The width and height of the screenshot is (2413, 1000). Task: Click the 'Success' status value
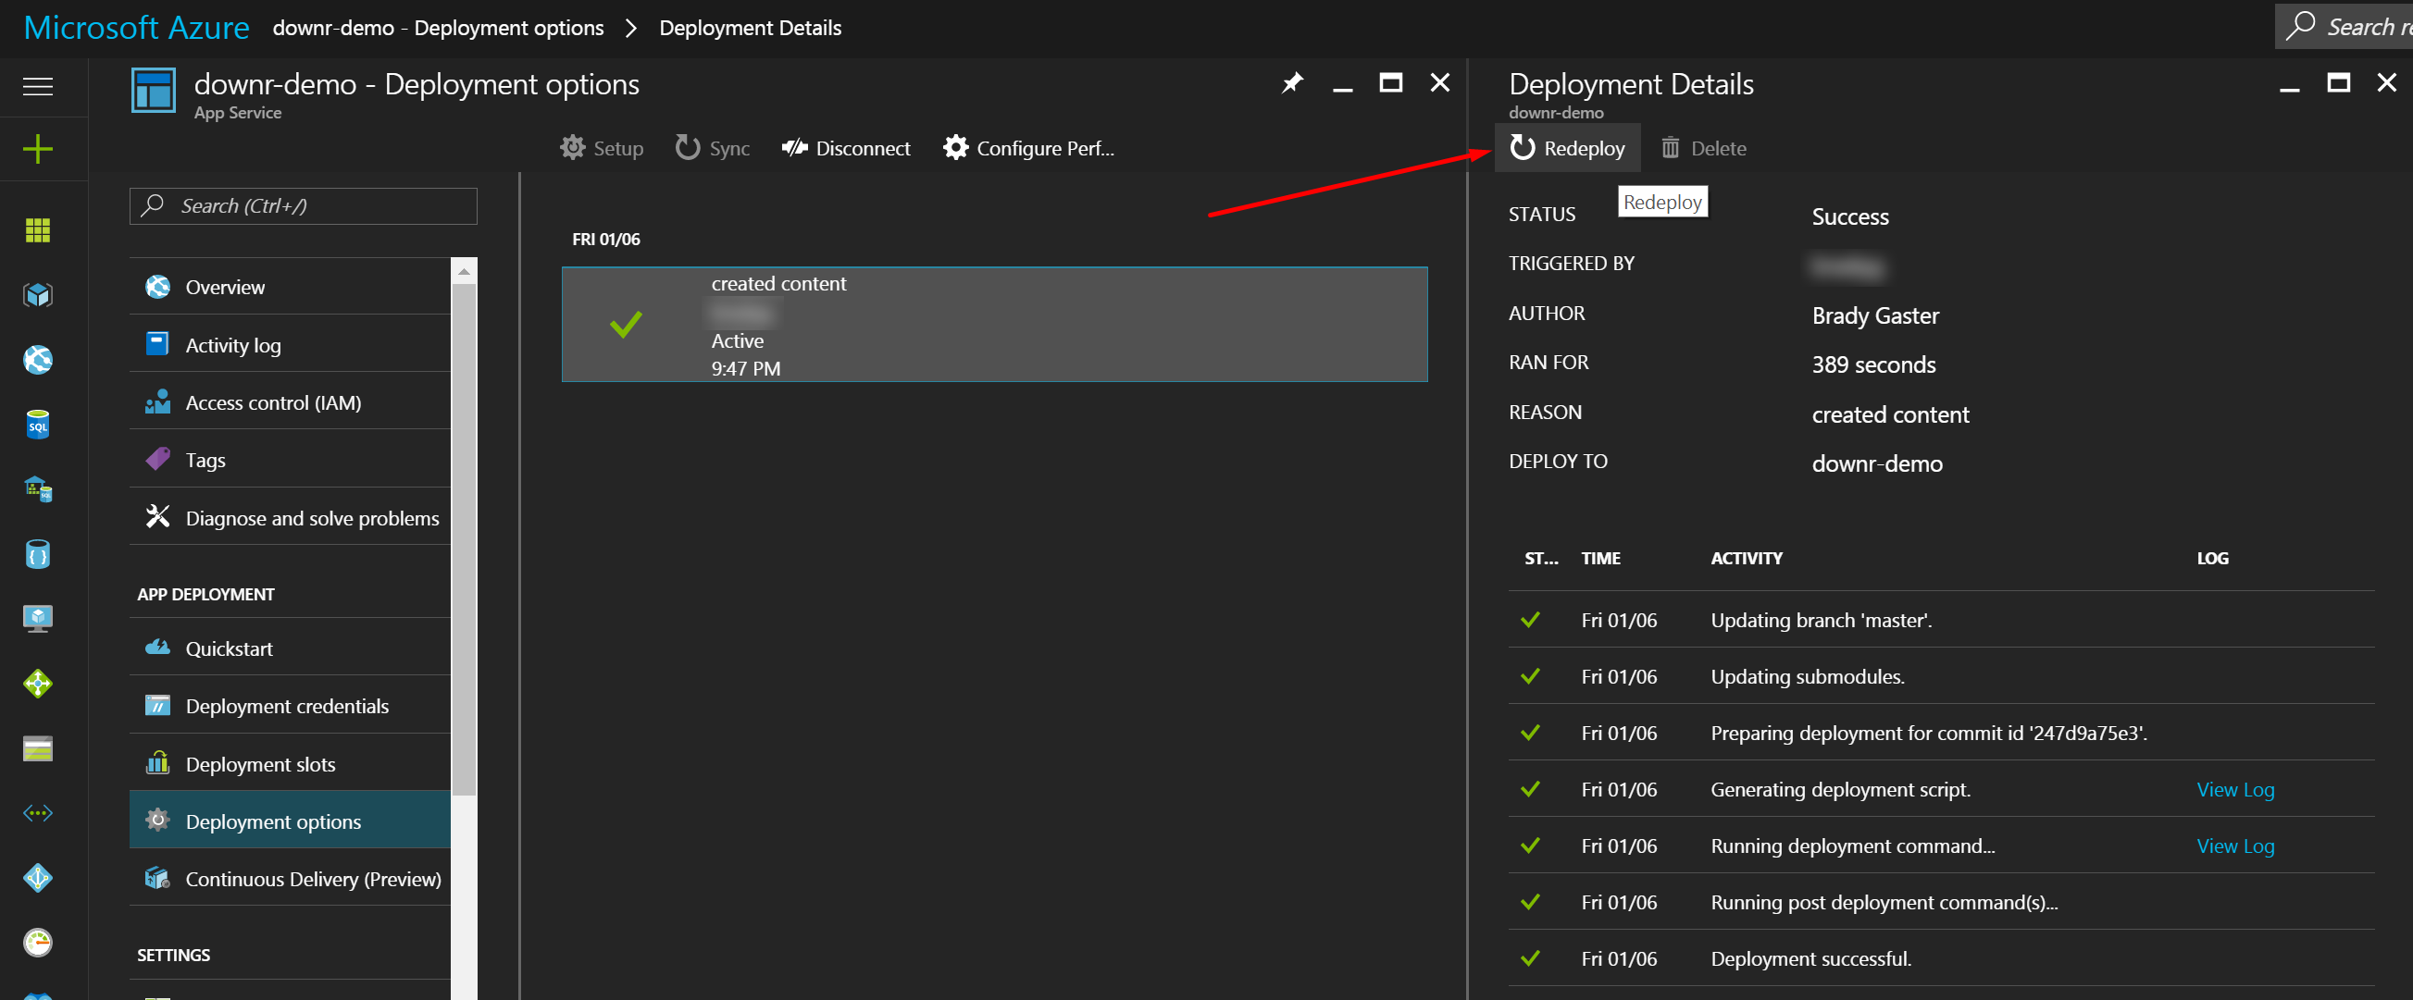[x=1850, y=216]
